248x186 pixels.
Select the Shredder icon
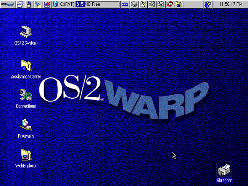[x=224, y=172]
